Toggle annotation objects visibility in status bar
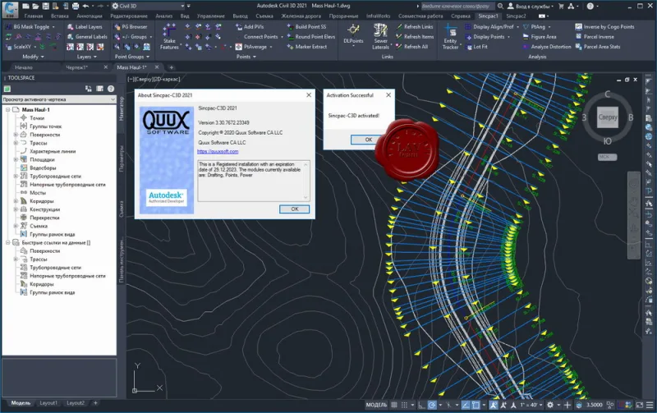 click(494, 405)
